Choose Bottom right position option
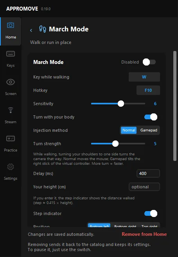The height and width of the screenshot is (257, 178). click(125, 225)
